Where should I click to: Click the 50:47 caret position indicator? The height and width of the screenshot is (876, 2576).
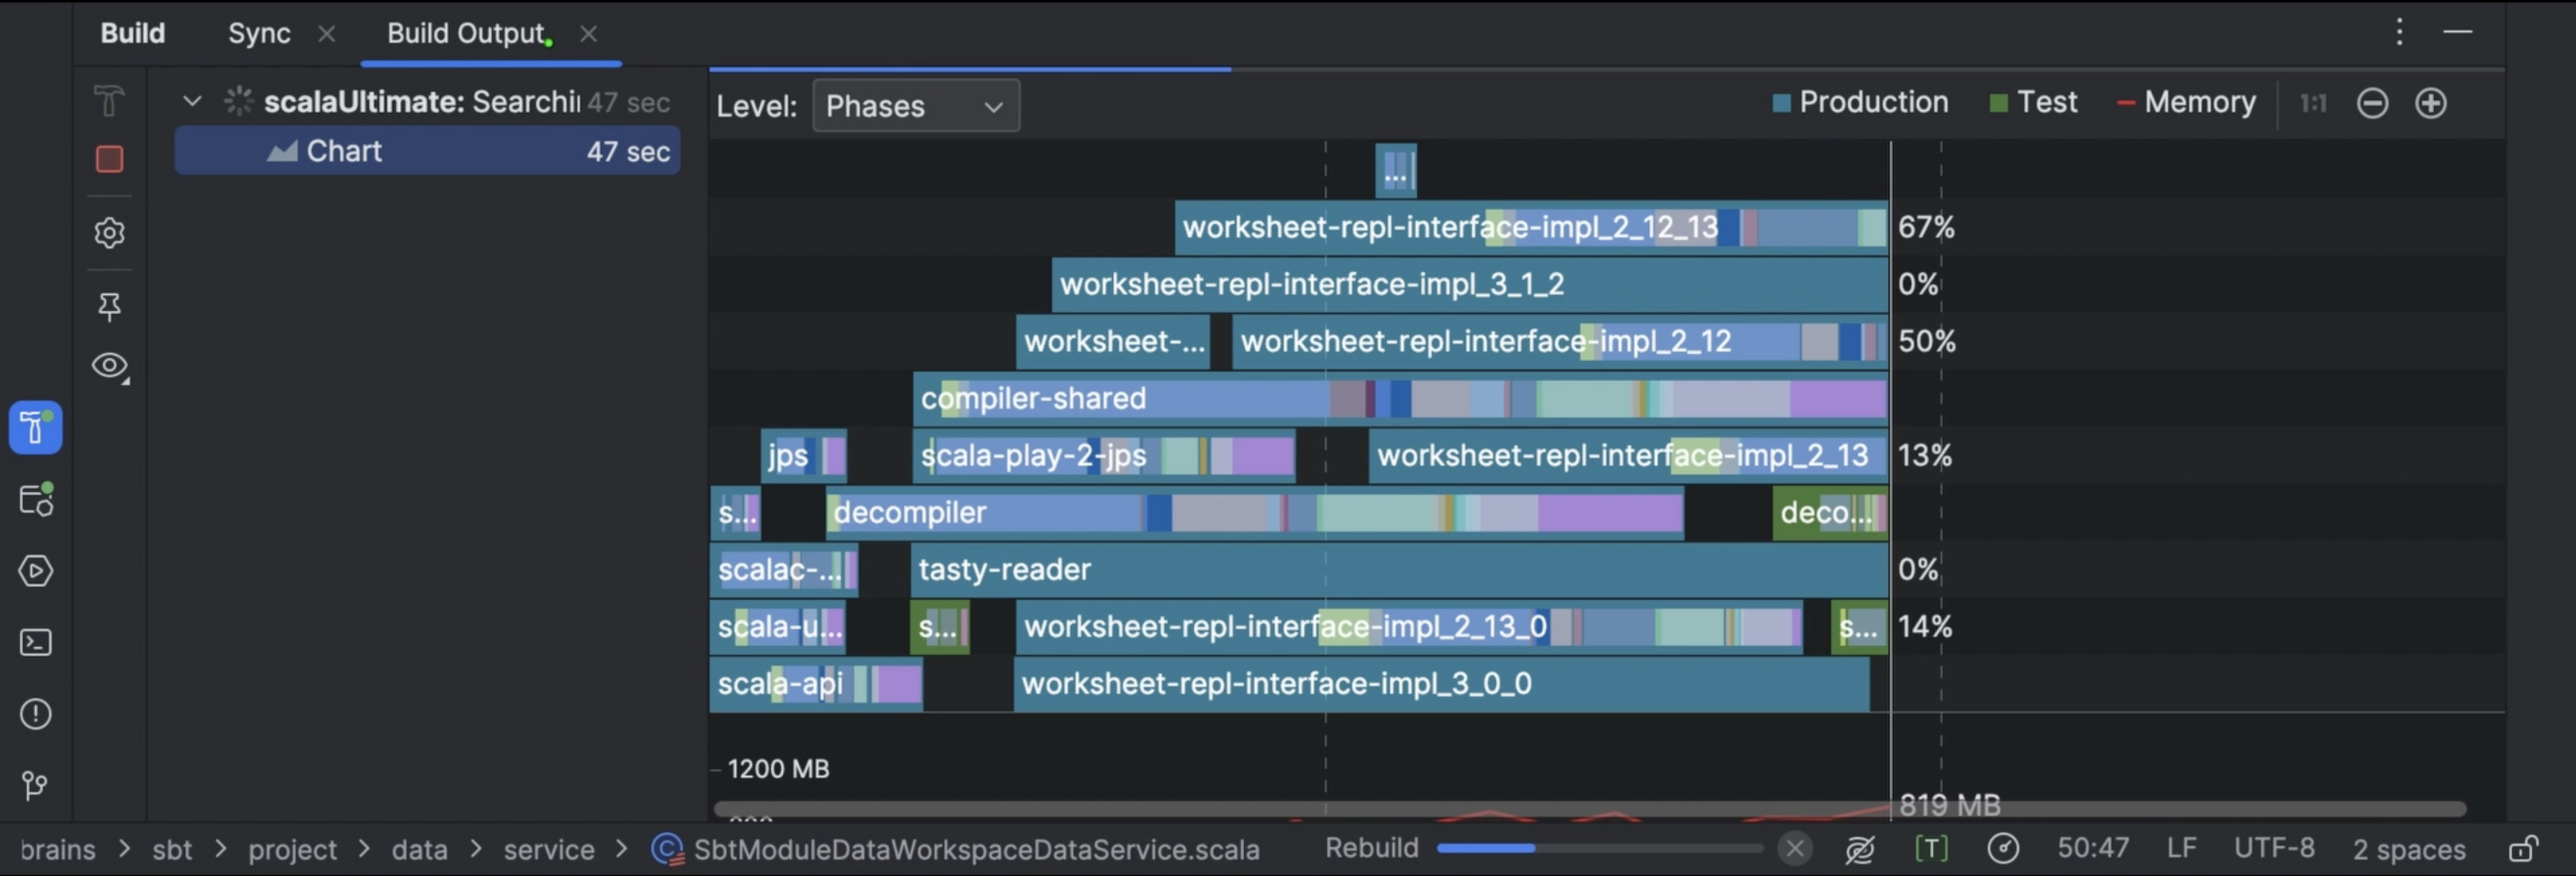(x=2092, y=848)
